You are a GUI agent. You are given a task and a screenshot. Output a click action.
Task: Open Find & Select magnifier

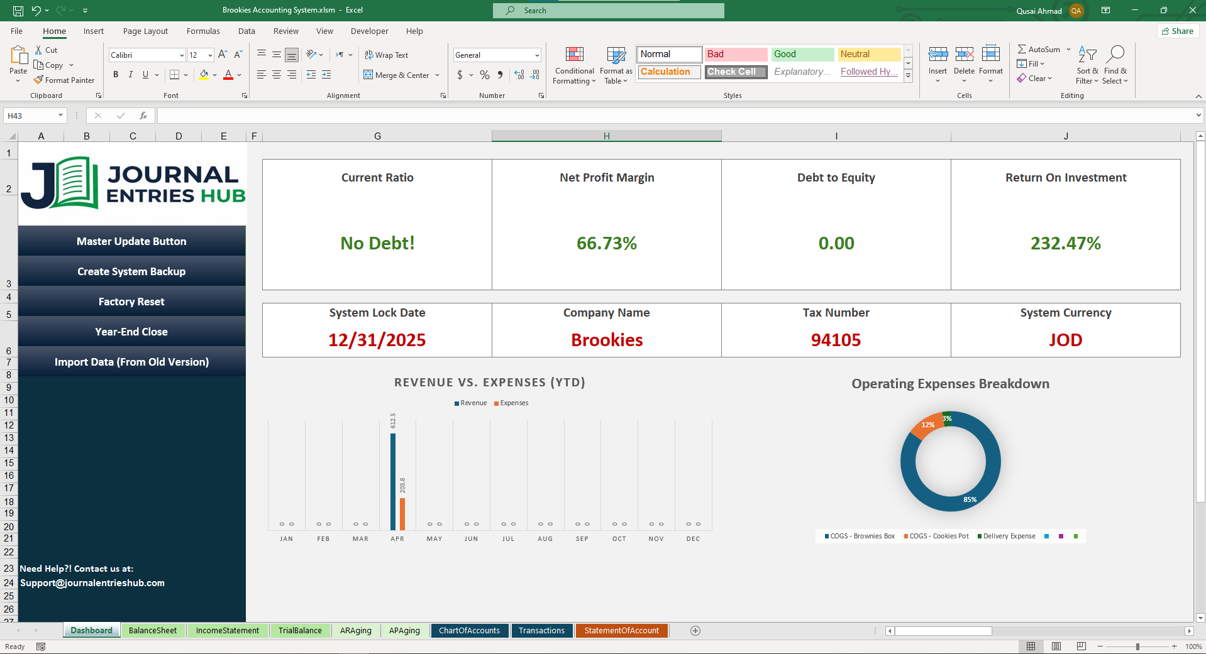1115,55
